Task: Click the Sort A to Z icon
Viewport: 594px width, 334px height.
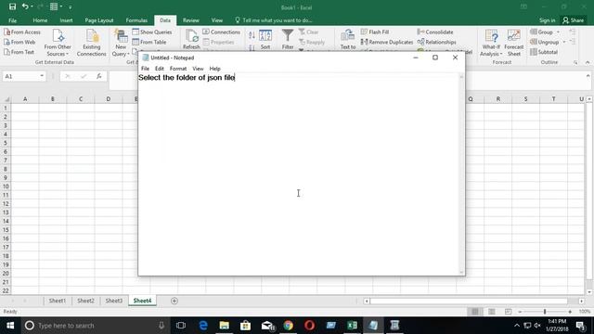Action: click(x=252, y=35)
